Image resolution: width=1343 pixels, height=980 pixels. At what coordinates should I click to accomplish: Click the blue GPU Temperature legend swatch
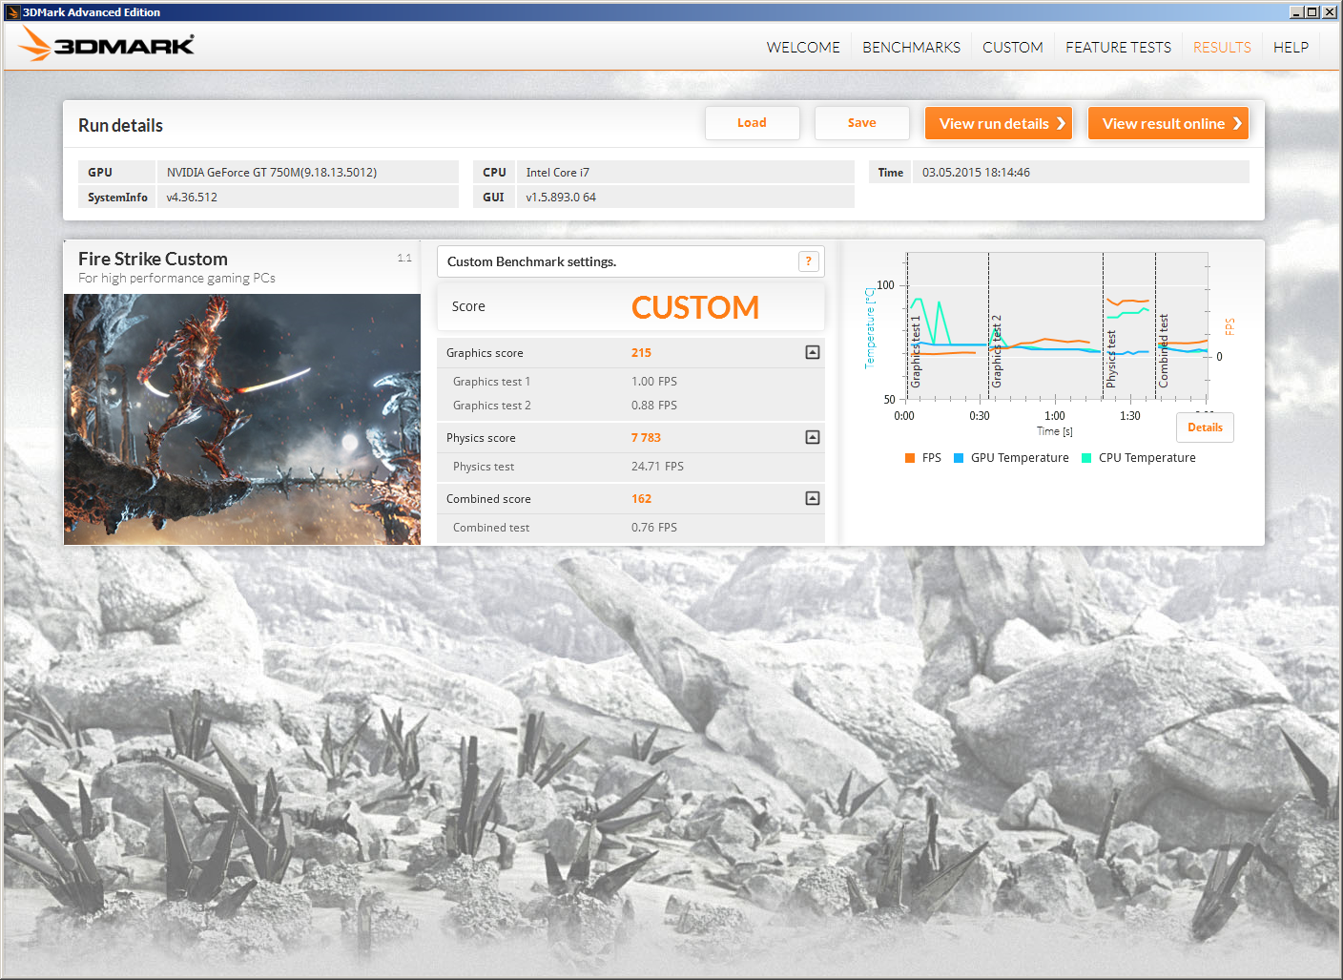coord(959,458)
